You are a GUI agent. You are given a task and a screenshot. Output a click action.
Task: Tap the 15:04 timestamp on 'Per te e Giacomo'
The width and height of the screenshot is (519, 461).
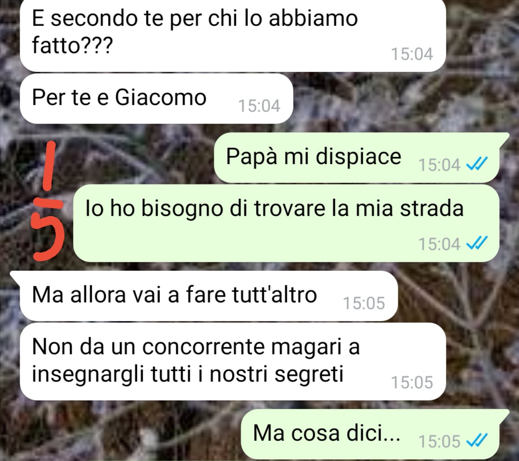coord(259,106)
